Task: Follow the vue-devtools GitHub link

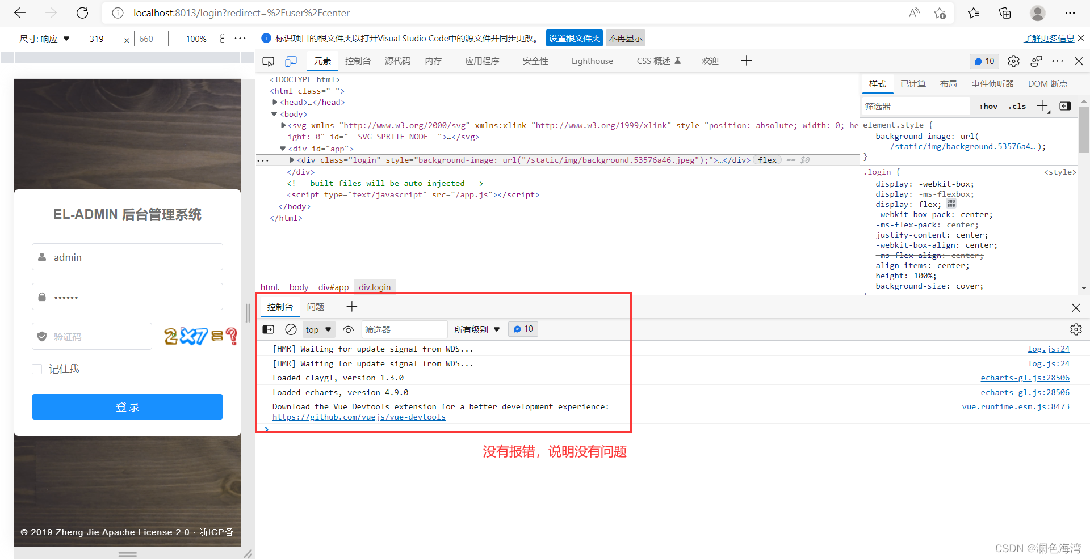Action: (359, 417)
